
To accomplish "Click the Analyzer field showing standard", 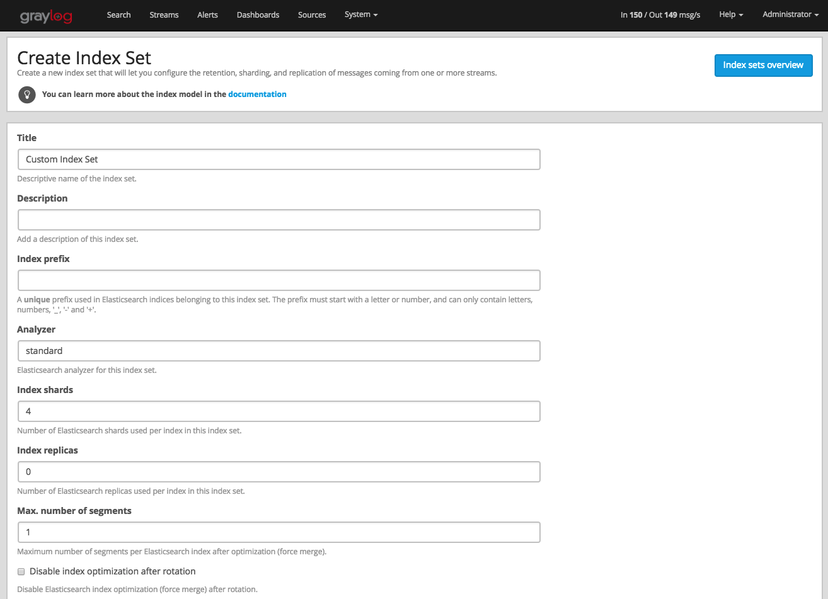I will (279, 350).
